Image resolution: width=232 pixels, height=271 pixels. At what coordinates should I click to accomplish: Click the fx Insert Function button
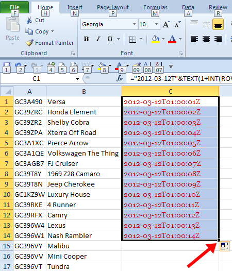(120, 79)
